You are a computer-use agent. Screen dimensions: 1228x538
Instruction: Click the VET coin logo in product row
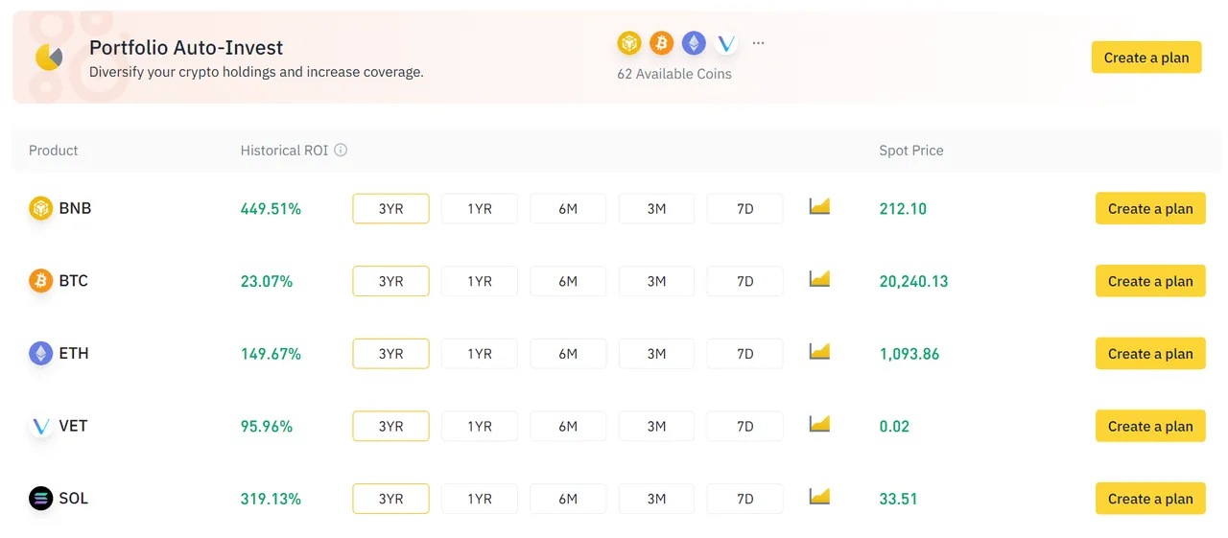[x=40, y=426]
